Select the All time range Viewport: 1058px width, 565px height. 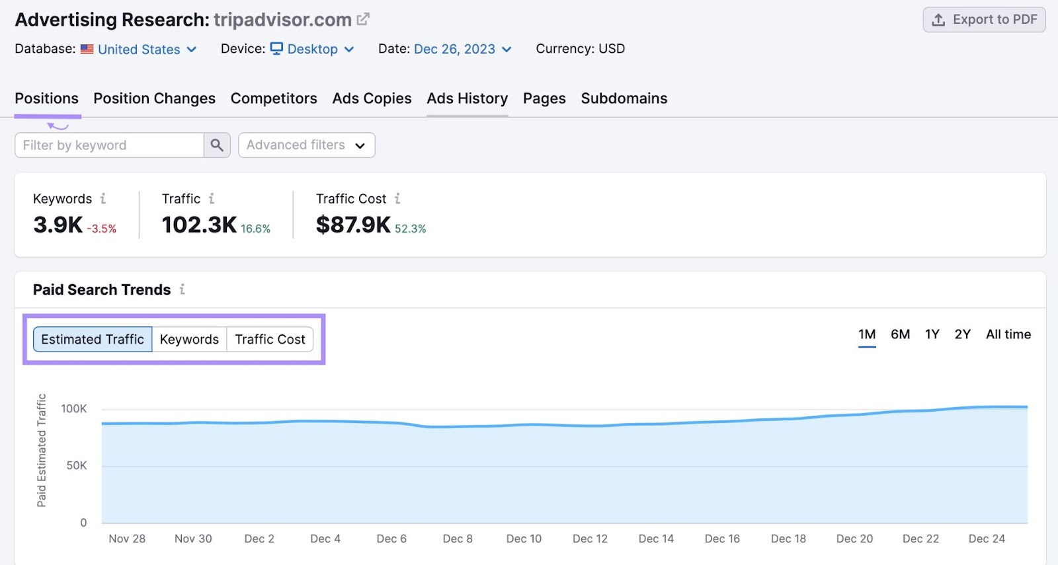(1008, 334)
